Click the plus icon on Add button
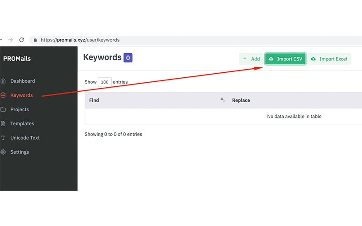The width and height of the screenshot is (362, 226). point(245,59)
